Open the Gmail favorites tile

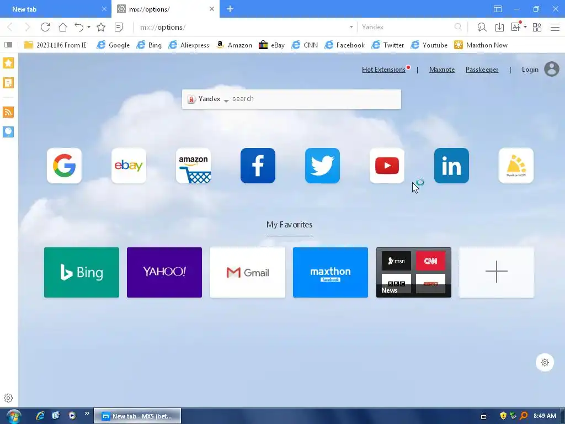pos(248,273)
